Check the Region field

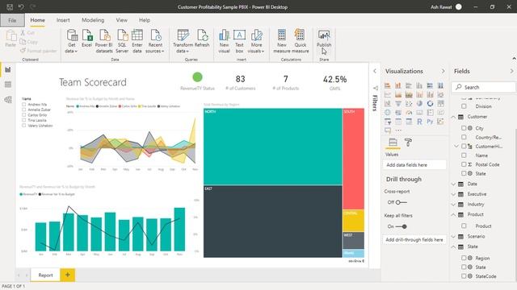click(464, 258)
